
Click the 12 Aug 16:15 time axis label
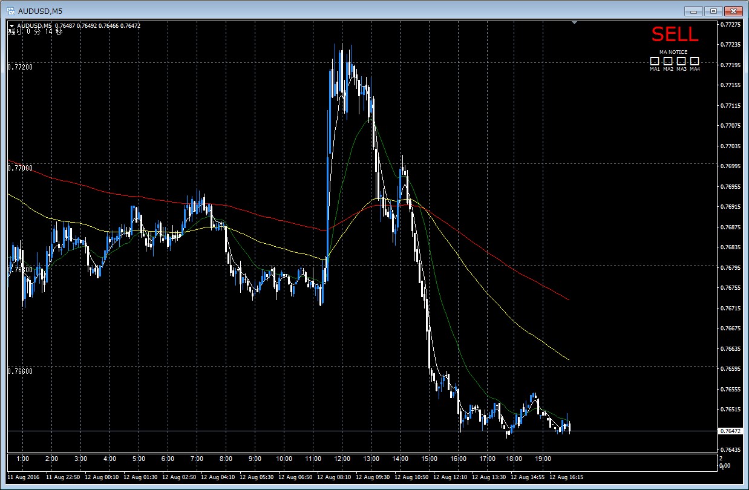567,477
